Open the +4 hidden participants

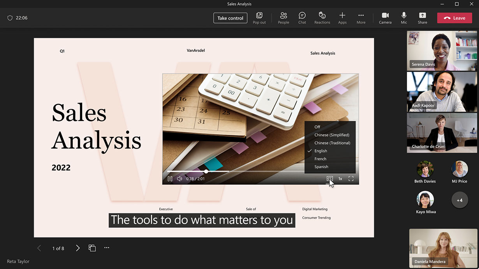(460, 200)
